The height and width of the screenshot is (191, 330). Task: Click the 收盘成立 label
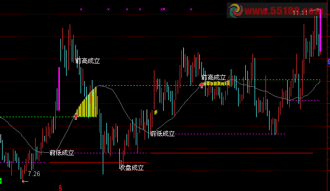click(x=132, y=168)
